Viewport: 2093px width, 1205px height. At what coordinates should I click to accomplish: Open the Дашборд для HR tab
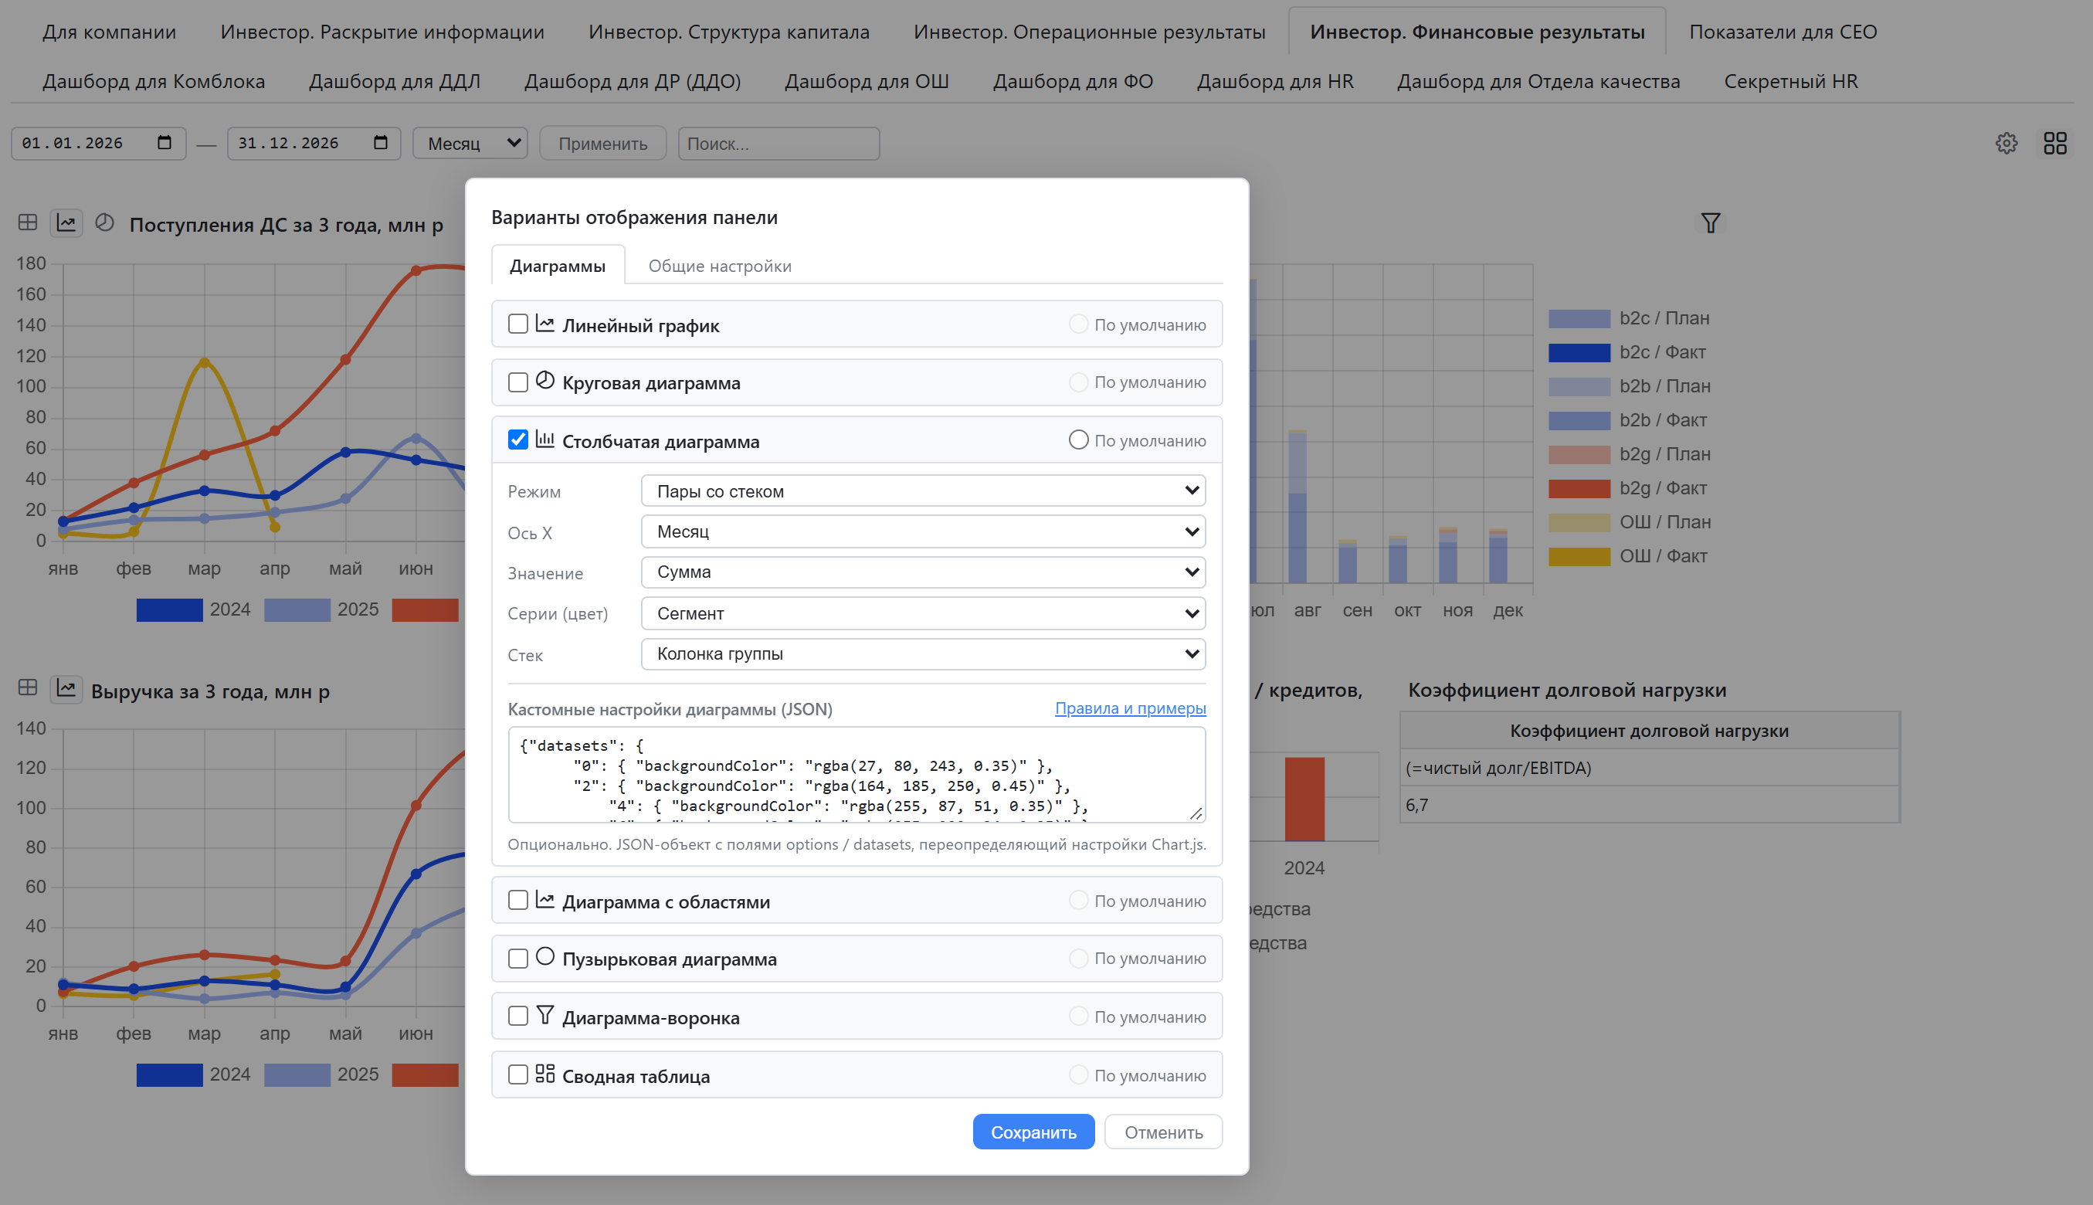[x=1275, y=81]
